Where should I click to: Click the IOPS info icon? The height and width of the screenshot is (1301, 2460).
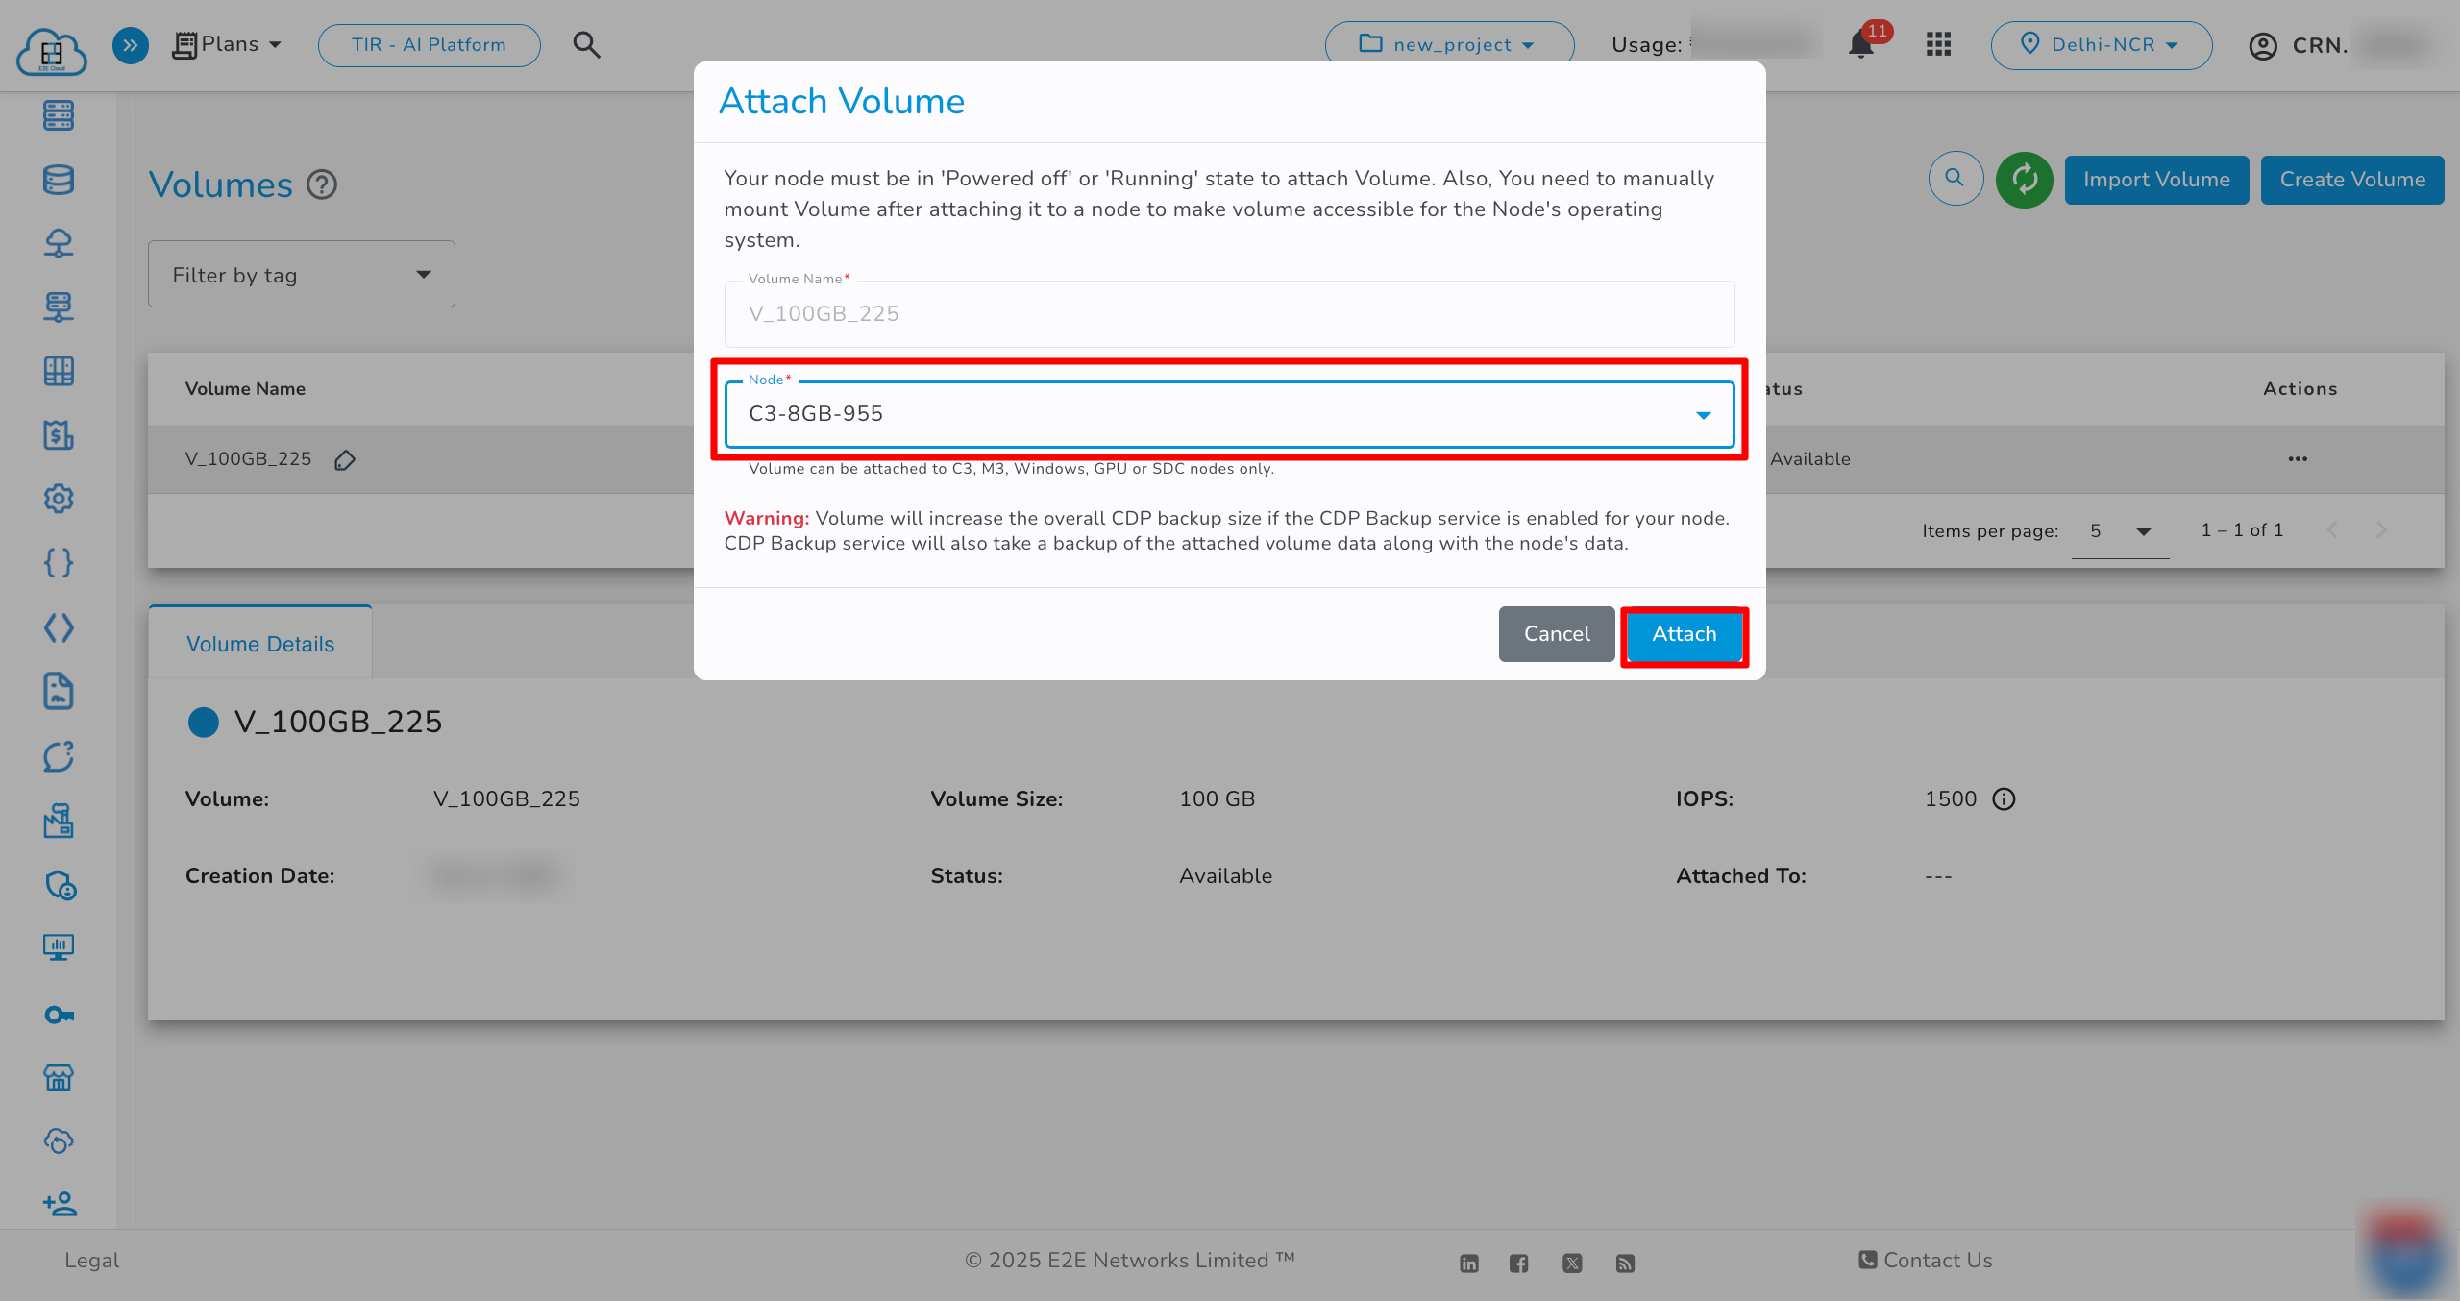pos(2004,799)
